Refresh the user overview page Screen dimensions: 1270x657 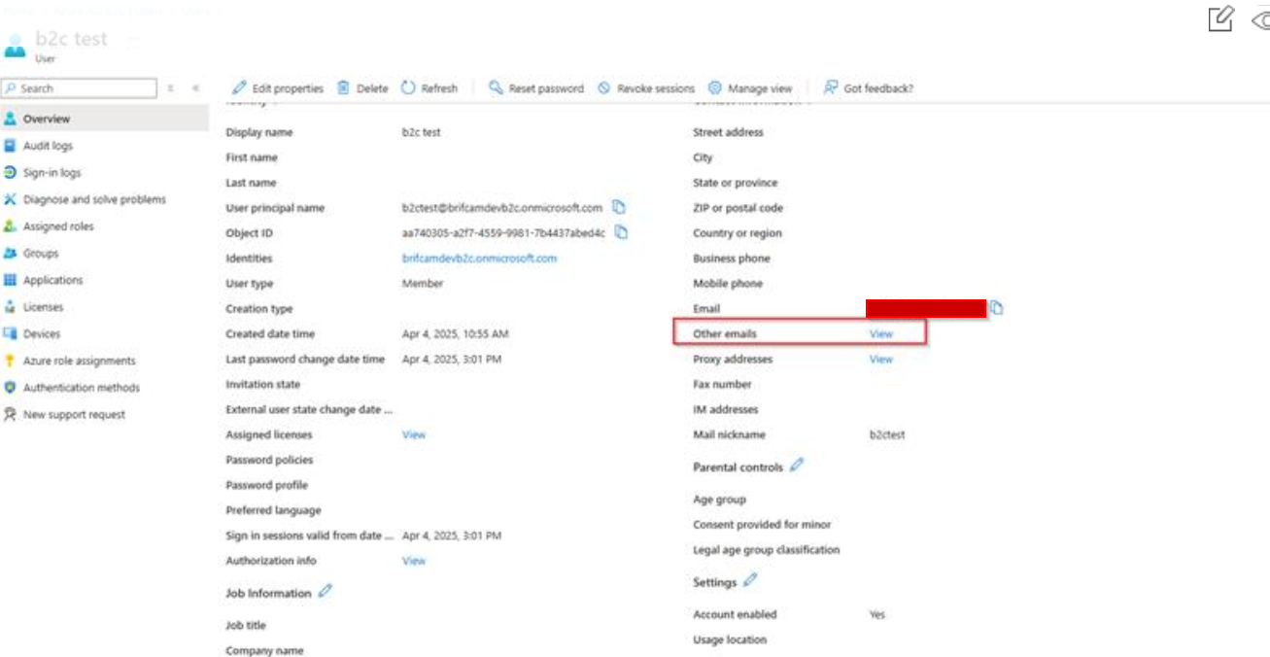point(429,88)
